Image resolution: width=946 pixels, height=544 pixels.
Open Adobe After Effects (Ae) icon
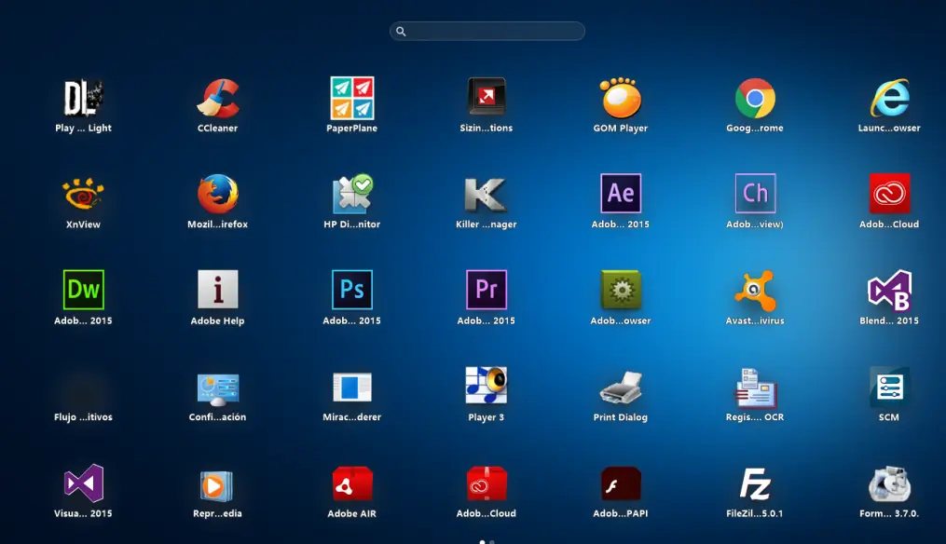pyautogui.click(x=621, y=194)
